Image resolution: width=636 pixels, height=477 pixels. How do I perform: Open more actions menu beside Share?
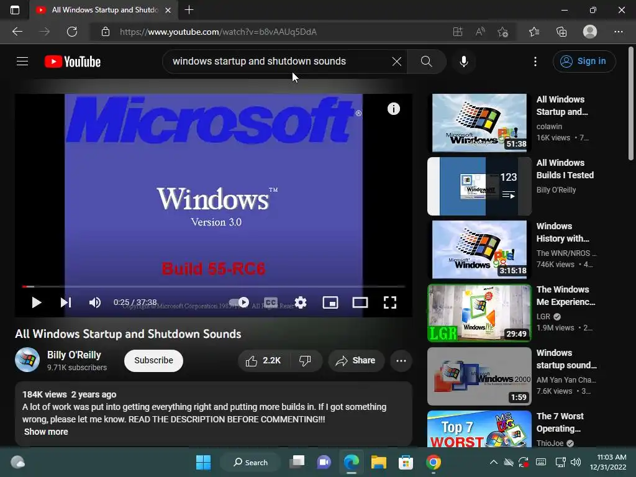(401, 361)
